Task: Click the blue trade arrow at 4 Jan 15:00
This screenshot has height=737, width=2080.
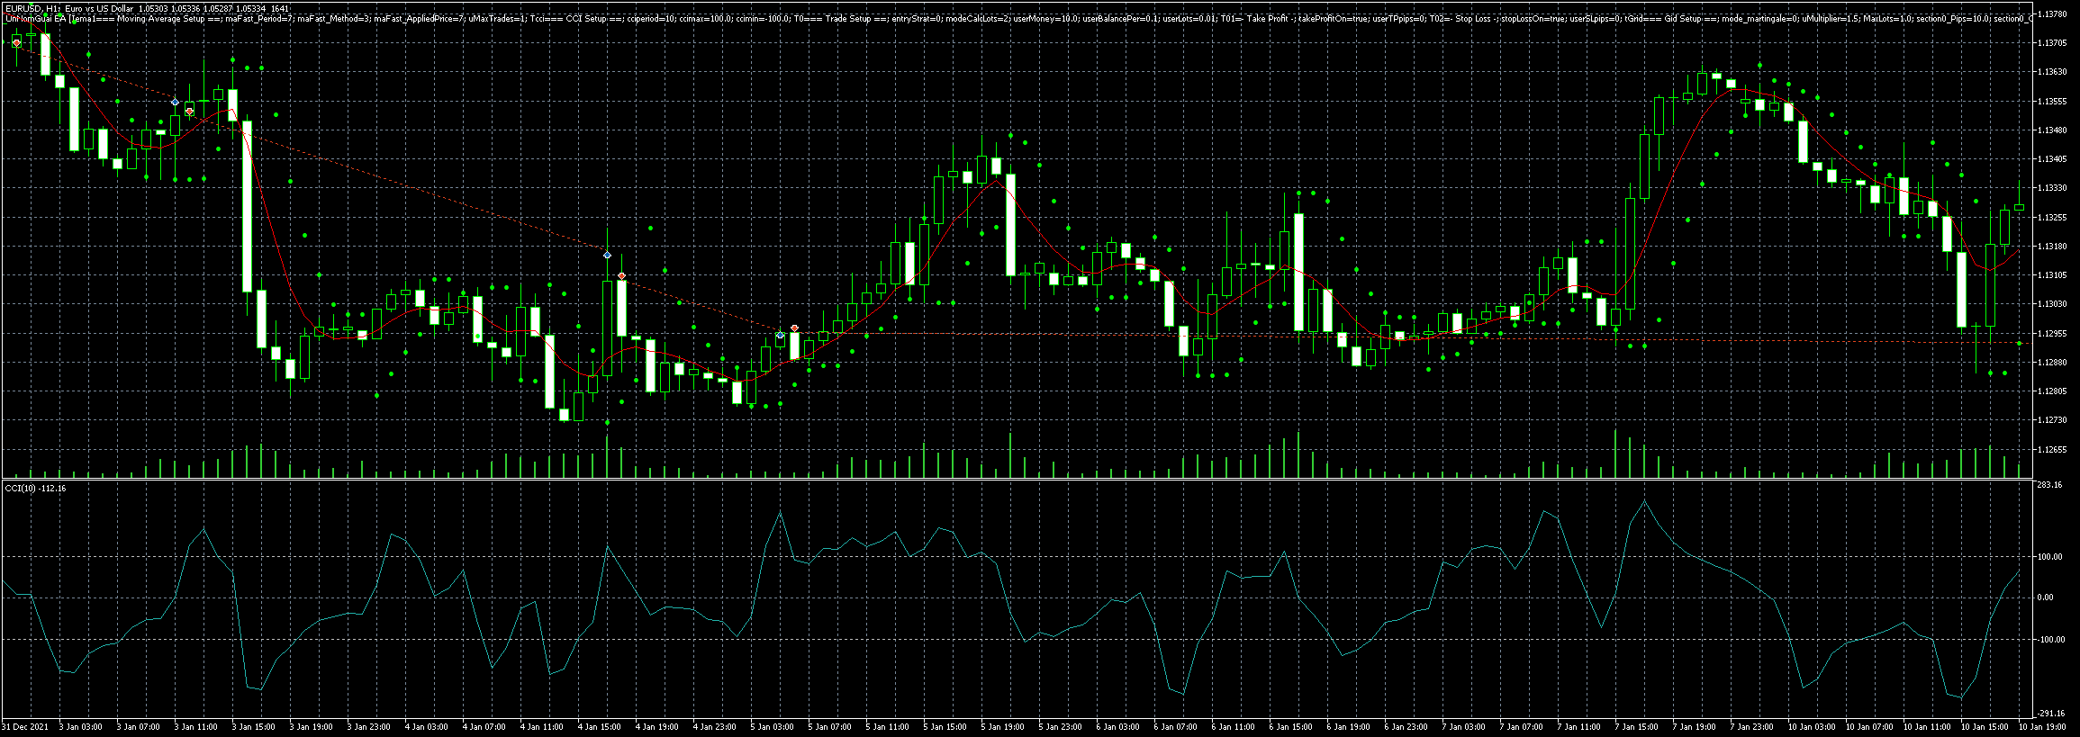Action: click(x=608, y=256)
